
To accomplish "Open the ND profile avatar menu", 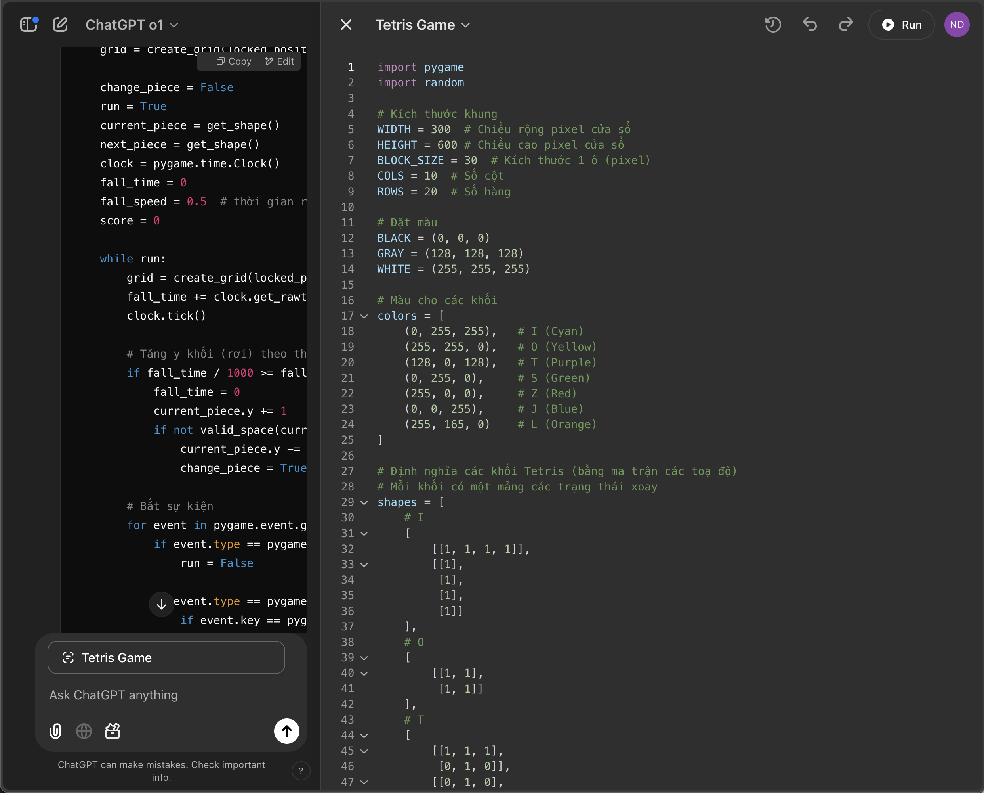I will (957, 25).
